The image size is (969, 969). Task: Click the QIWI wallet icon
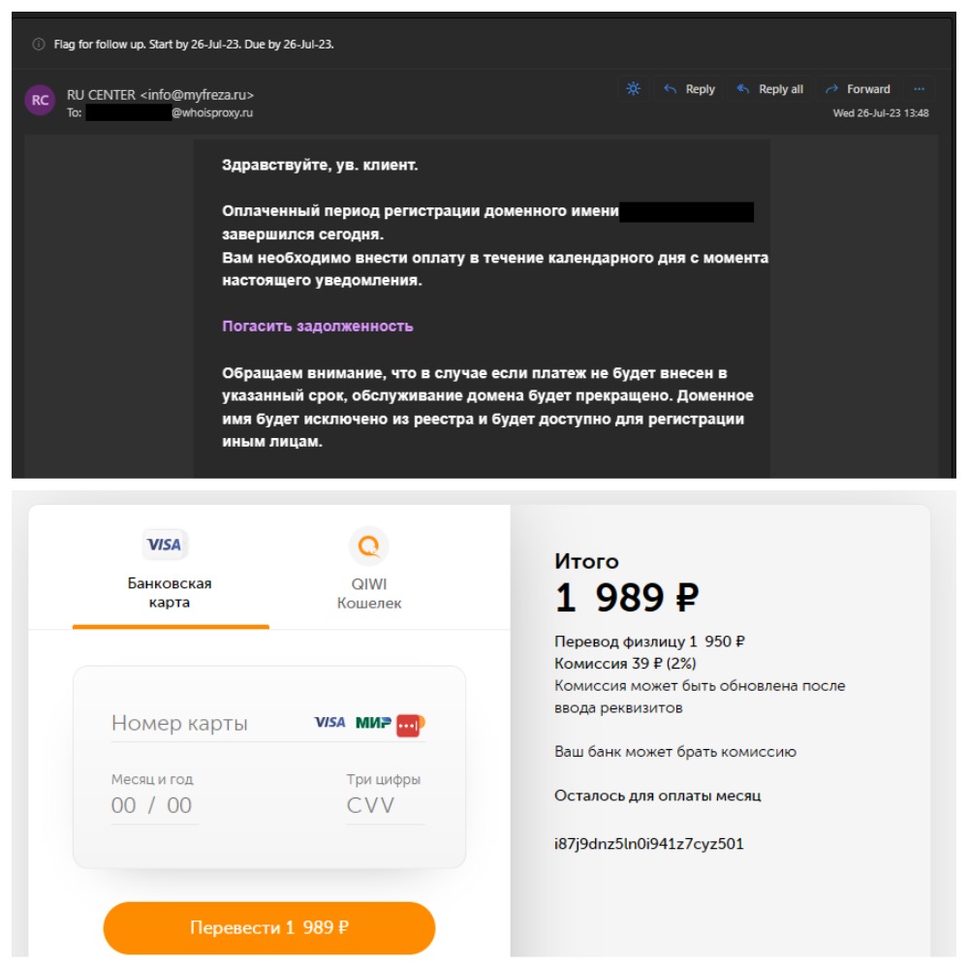click(369, 546)
